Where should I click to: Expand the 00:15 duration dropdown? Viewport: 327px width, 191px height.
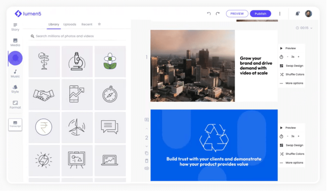pyautogui.click(x=304, y=28)
